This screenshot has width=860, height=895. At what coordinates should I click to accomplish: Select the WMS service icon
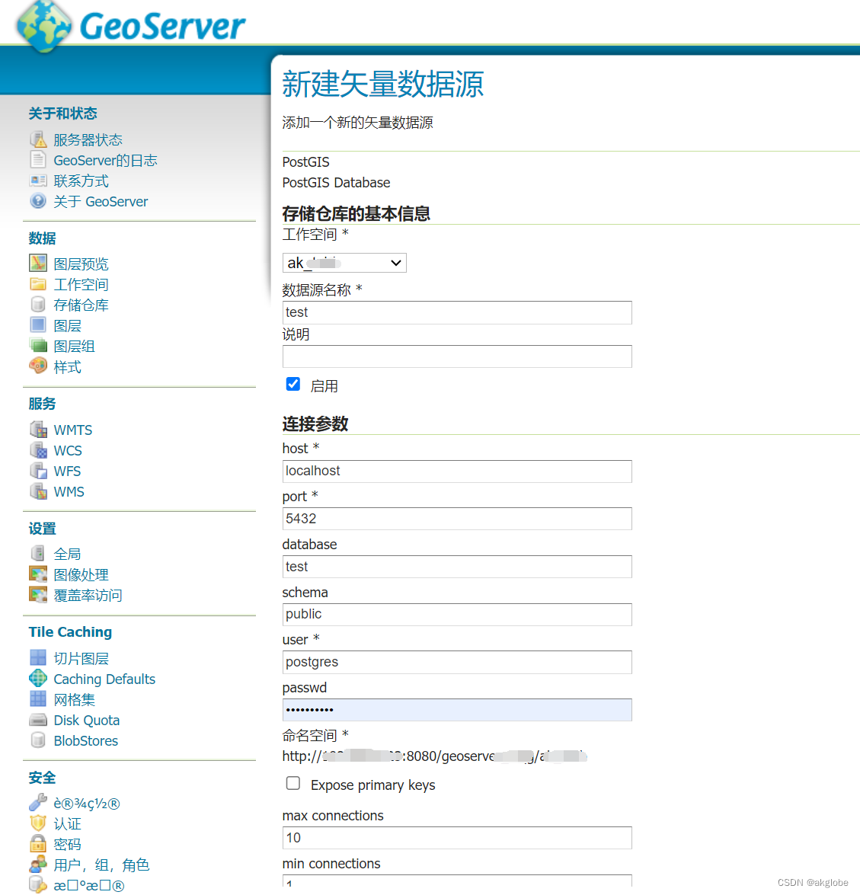click(x=38, y=491)
